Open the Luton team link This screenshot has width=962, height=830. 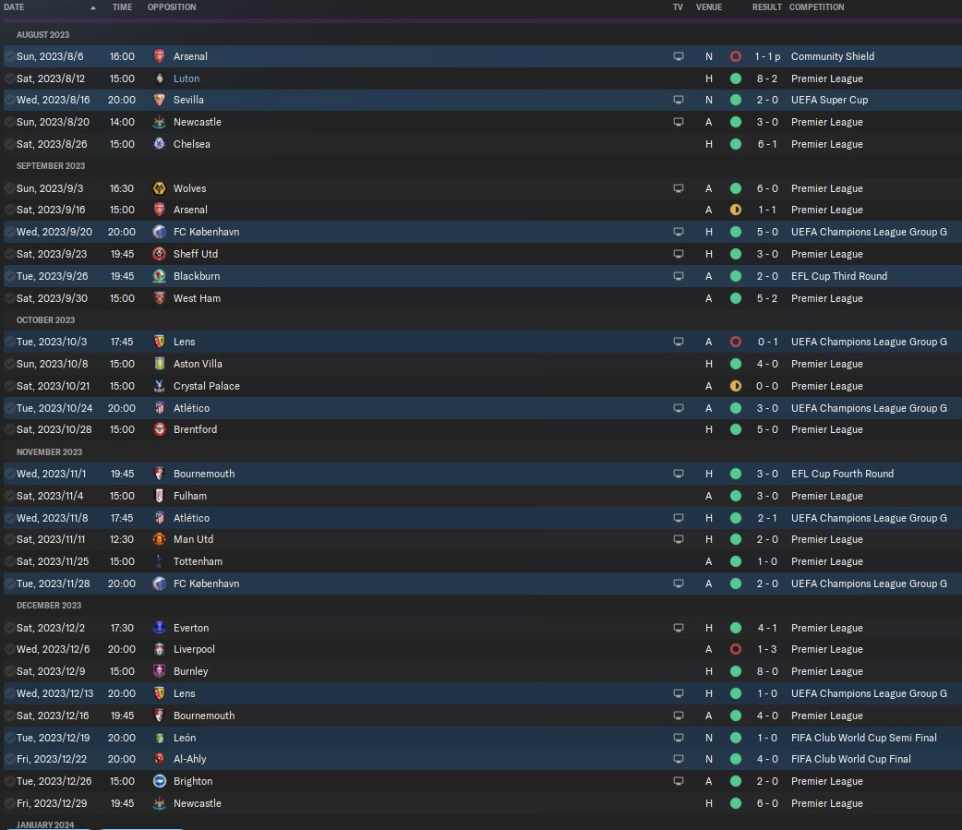pos(186,78)
